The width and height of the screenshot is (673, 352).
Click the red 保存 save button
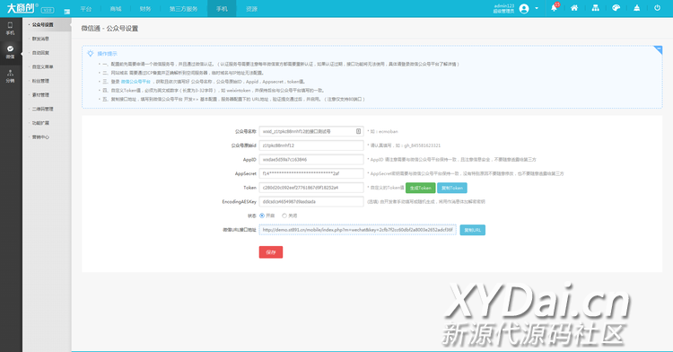tap(271, 252)
